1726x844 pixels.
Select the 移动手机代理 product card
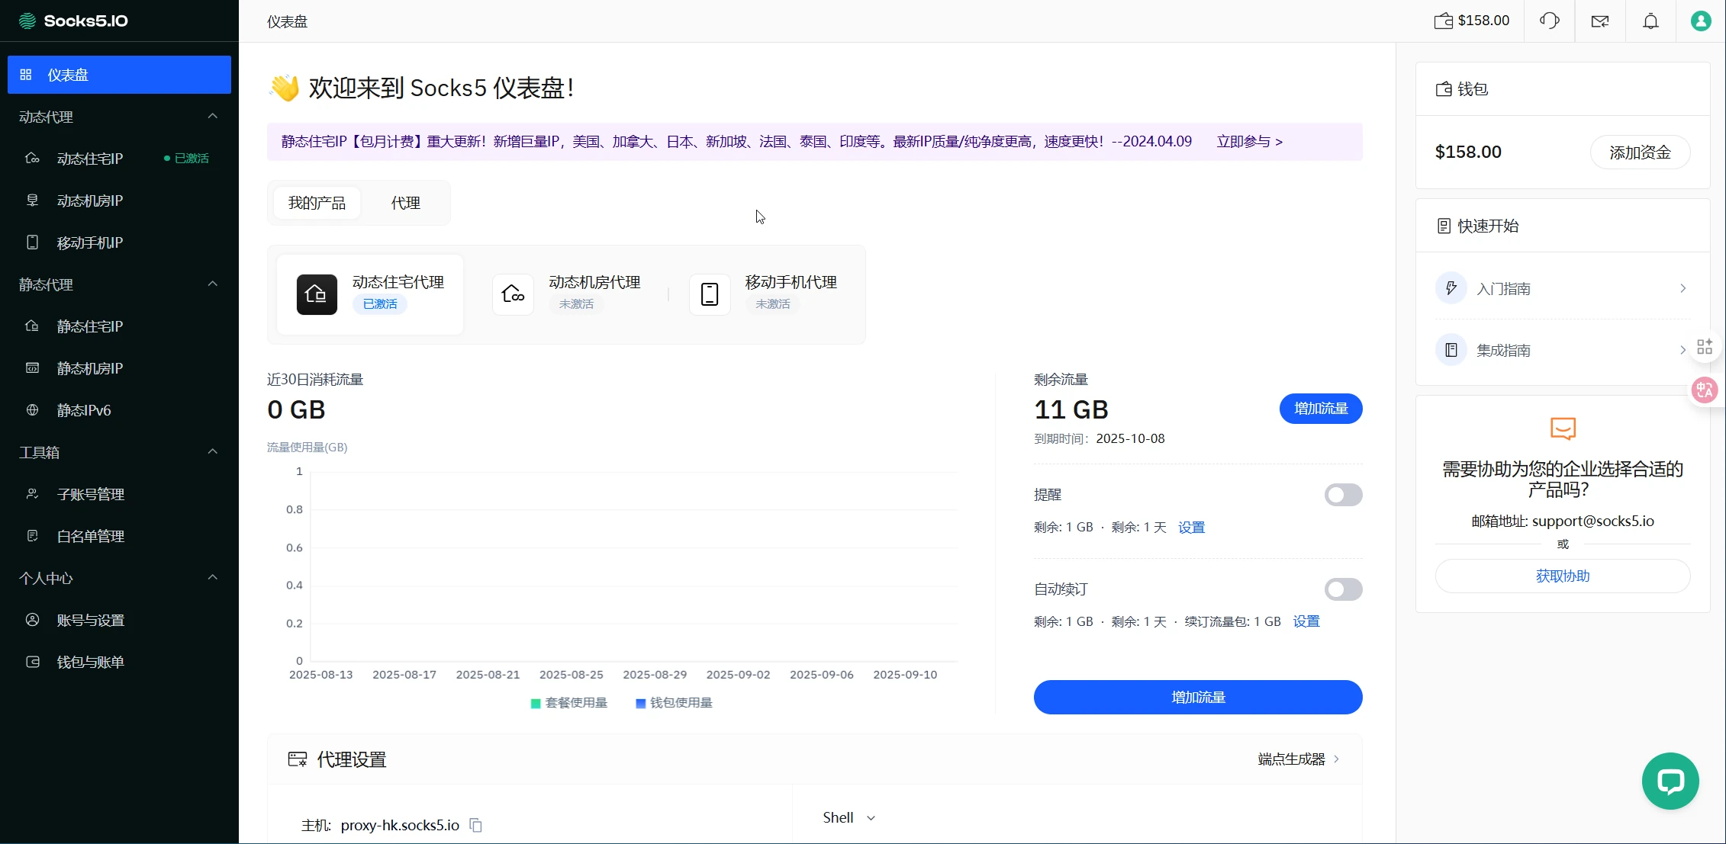[x=763, y=294]
